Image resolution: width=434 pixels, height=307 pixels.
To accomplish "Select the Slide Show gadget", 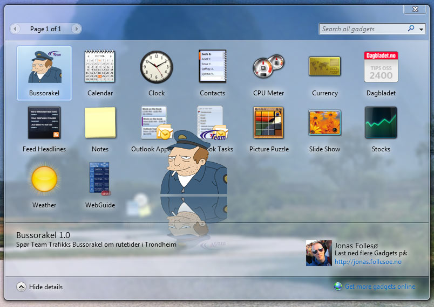I will (324, 123).
